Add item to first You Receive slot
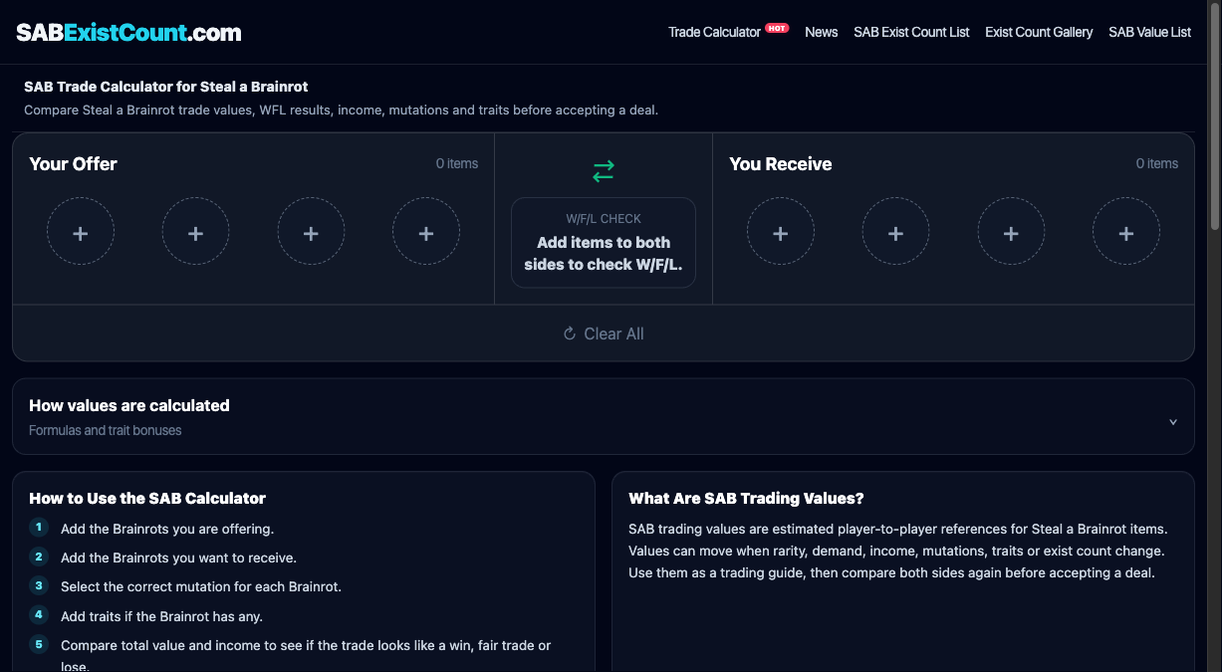1222x672 pixels. tap(781, 231)
